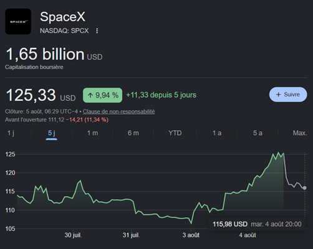This screenshot has width=313, height=249.
Task: Click the green 9,94 % change badge
Action: point(102,95)
